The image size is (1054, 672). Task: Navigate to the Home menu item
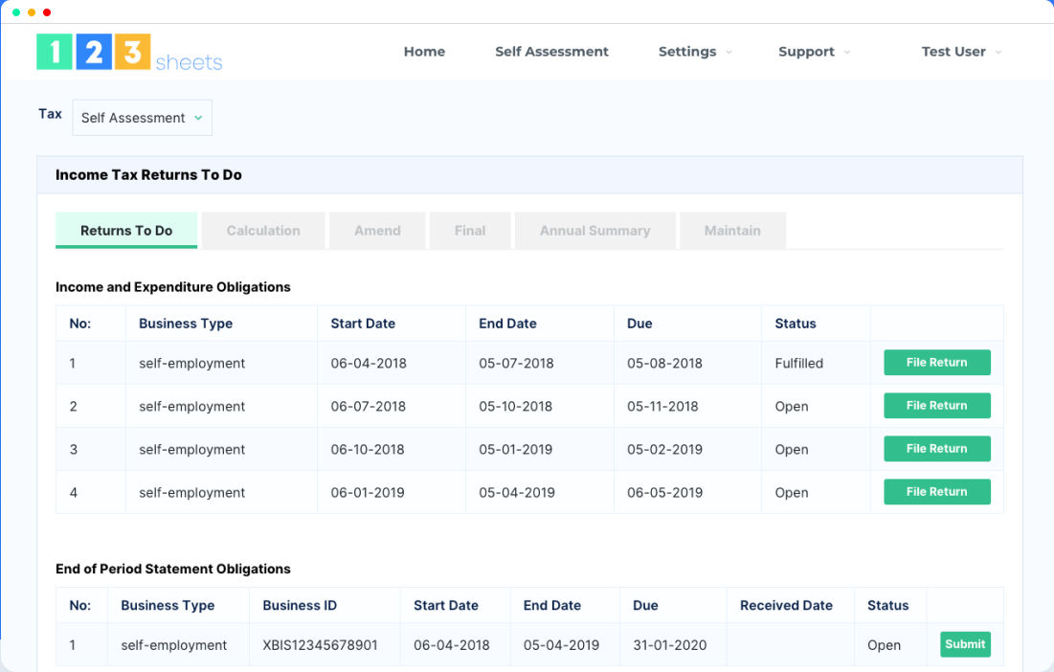point(424,52)
